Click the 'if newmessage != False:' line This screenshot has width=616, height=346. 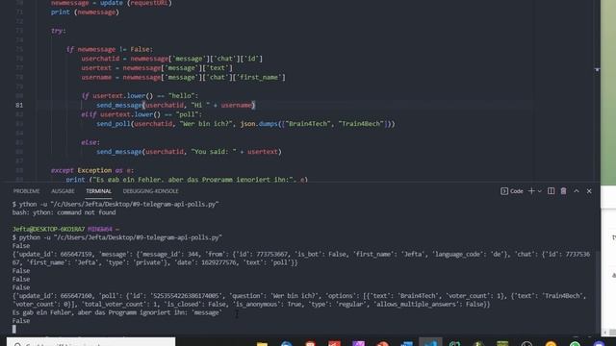[x=110, y=49]
